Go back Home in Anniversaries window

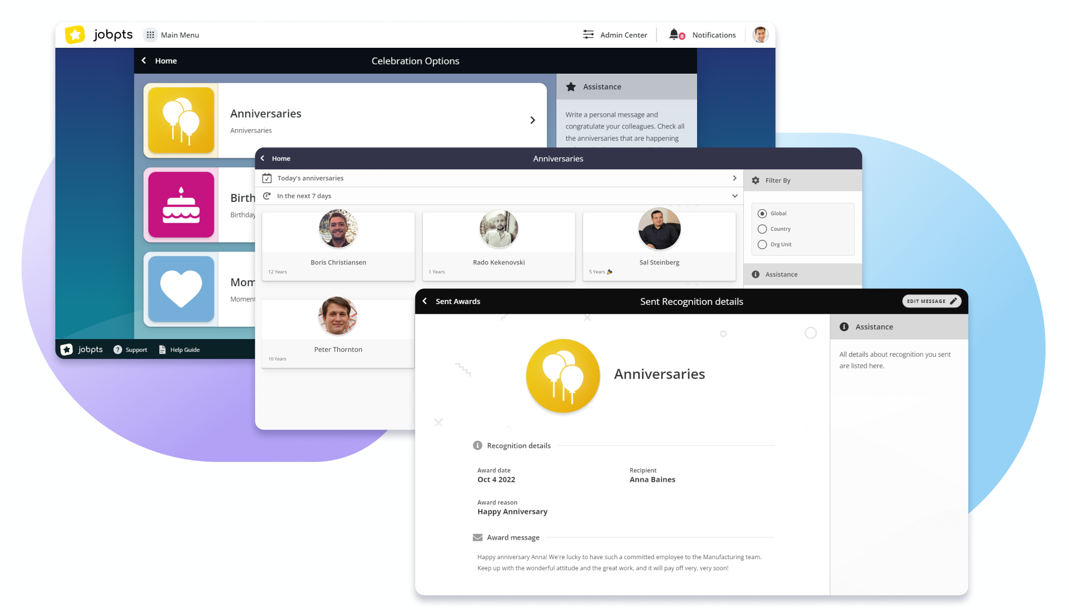point(263,159)
